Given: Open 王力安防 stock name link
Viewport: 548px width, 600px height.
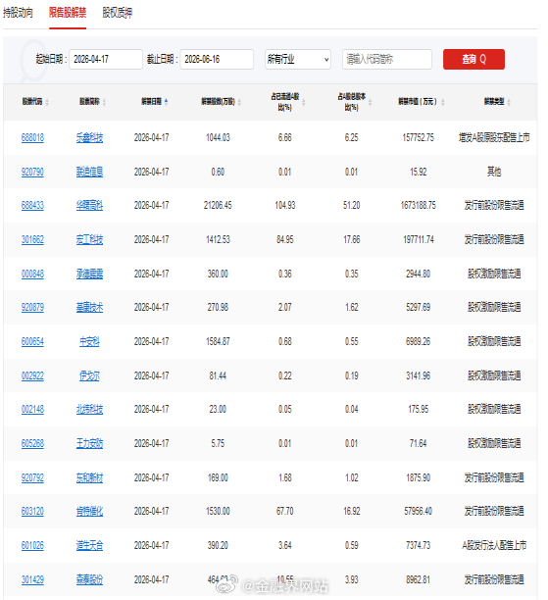Looking at the screenshot, I should (89, 443).
